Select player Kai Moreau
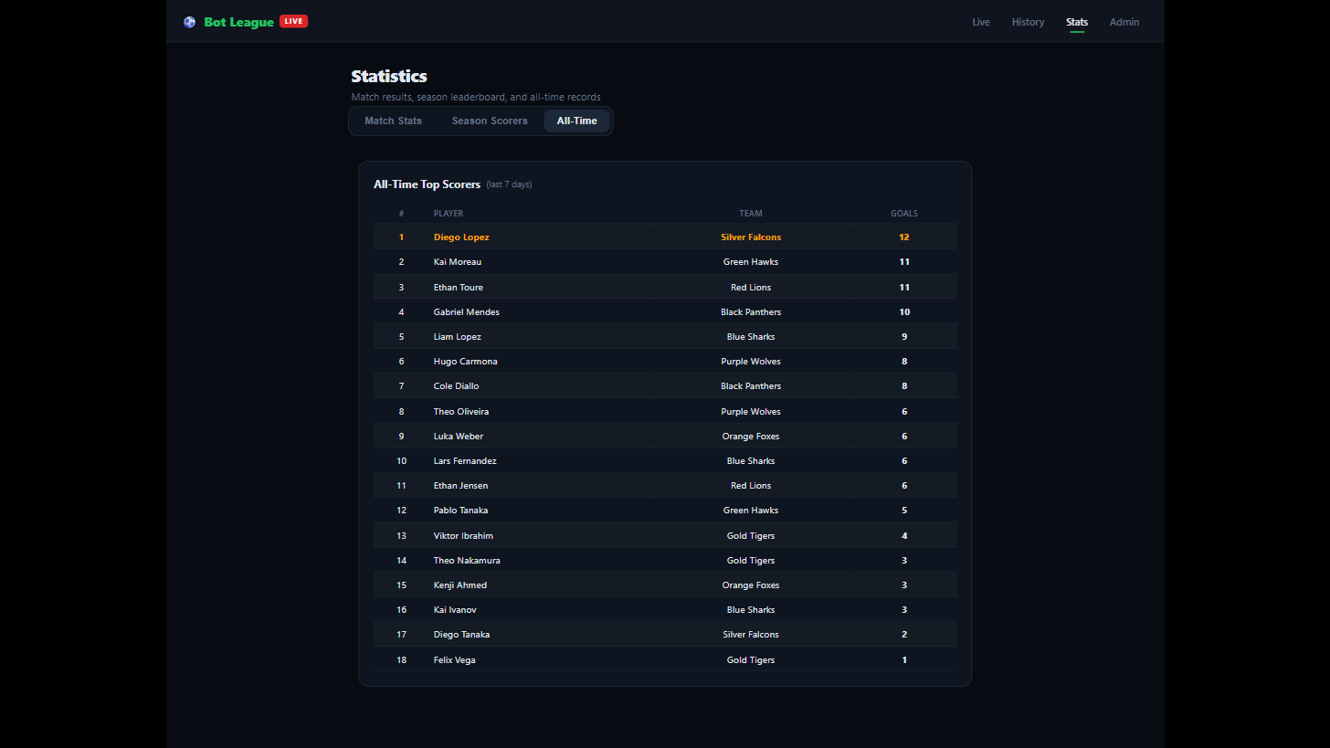 pyautogui.click(x=458, y=262)
